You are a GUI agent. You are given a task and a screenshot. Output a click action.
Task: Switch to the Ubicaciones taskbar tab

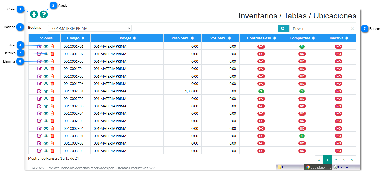pyautogui.click(x=318, y=167)
